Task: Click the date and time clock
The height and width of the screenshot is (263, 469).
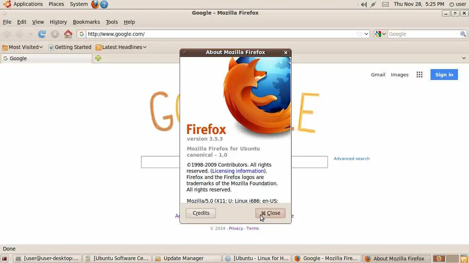Action: pyautogui.click(x=419, y=4)
